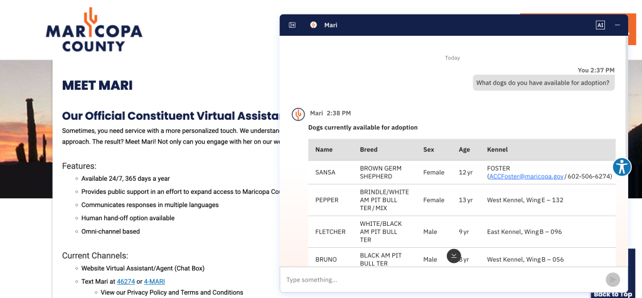Viewport: 642px width, 298px height.
Task: Click the Website Virtual Assistant/Agent bullet
Action: [143, 269]
